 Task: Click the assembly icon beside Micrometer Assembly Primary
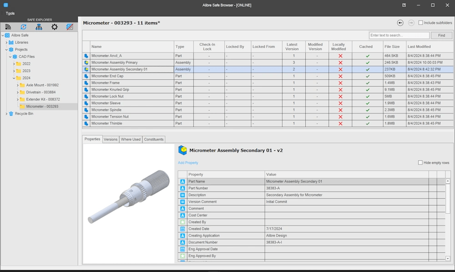click(x=86, y=62)
